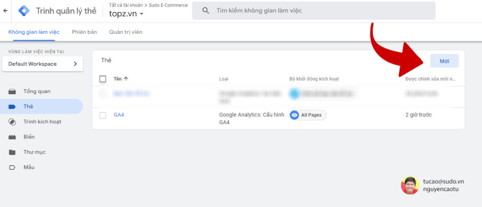Open the topz.vn container dropdown

(x=126, y=14)
